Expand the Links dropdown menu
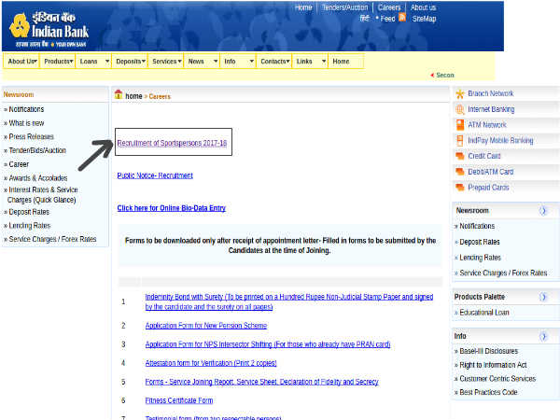The image size is (560, 420). [311, 62]
